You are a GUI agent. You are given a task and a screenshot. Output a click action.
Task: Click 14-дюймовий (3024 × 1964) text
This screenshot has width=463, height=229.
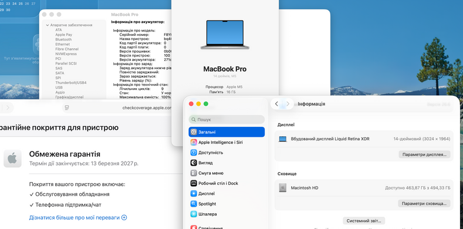pyautogui.click(x=422, y=139)
